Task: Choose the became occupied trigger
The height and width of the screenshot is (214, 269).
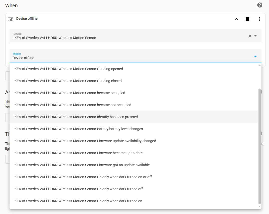Action: point(69,93)
